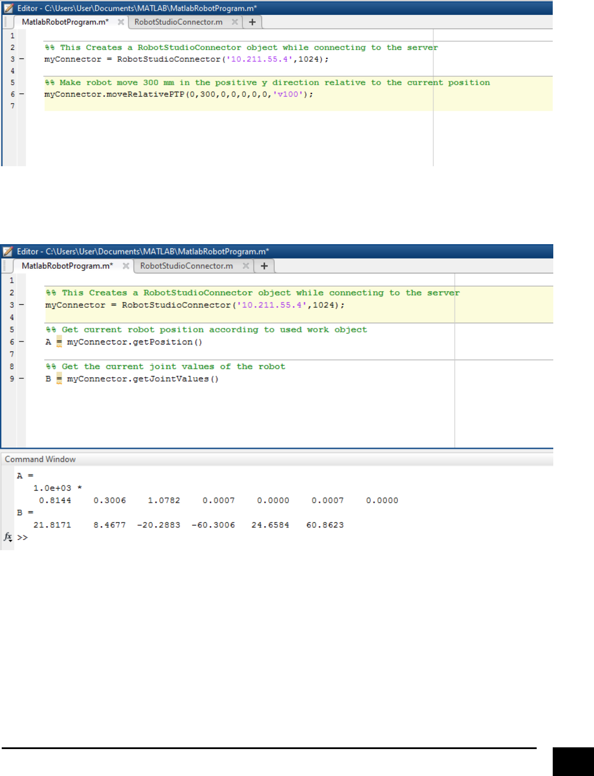
Task: Click the moveRelativePTP code line
Action: tap(179, 94)
